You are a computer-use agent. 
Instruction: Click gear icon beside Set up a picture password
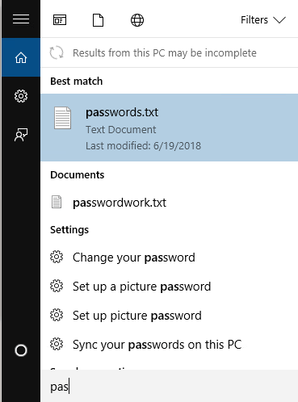[57, 286]
